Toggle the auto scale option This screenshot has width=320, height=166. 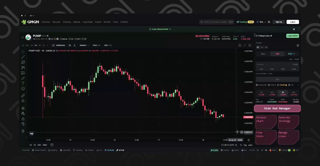tap(250, 145)
